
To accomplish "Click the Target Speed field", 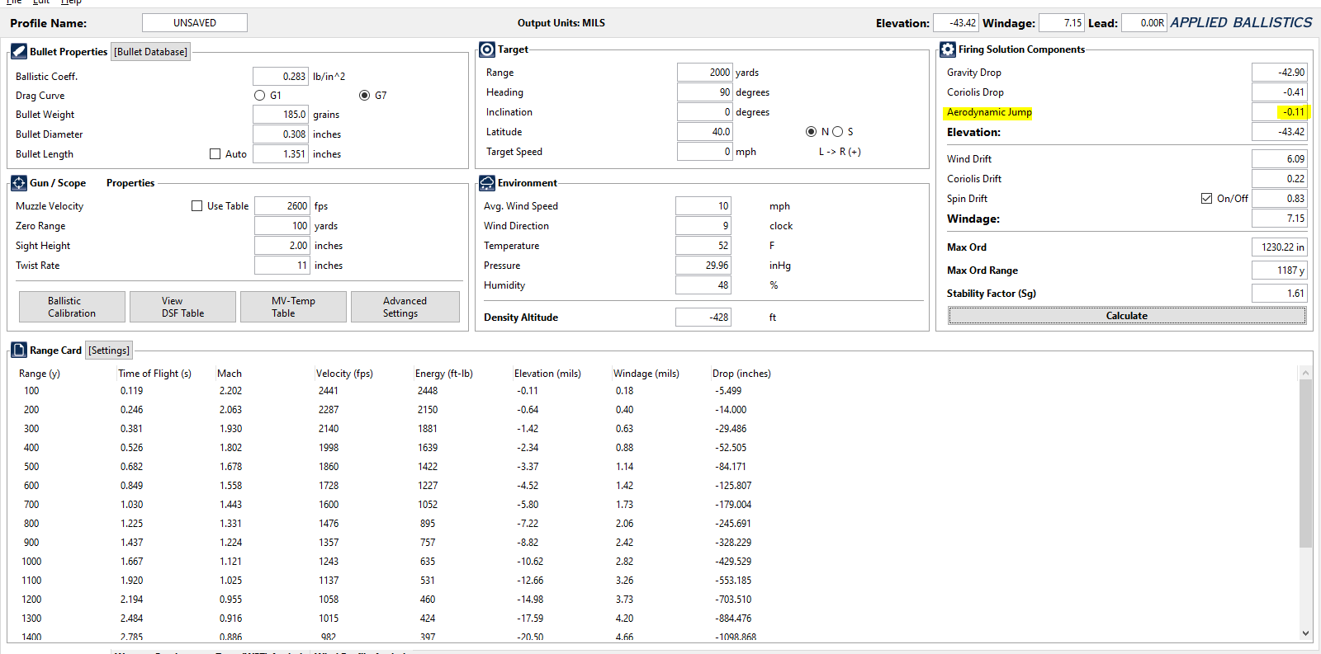I will (705, 152).
